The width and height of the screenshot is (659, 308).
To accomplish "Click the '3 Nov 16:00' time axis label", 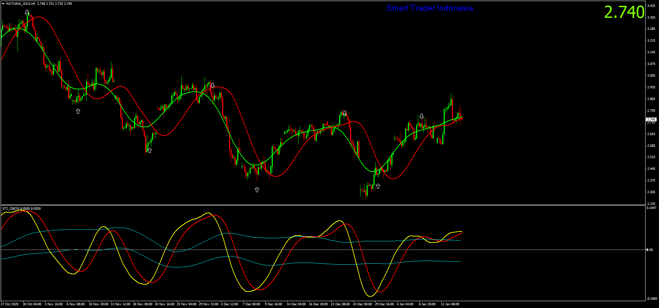I will tap(54, 304).
